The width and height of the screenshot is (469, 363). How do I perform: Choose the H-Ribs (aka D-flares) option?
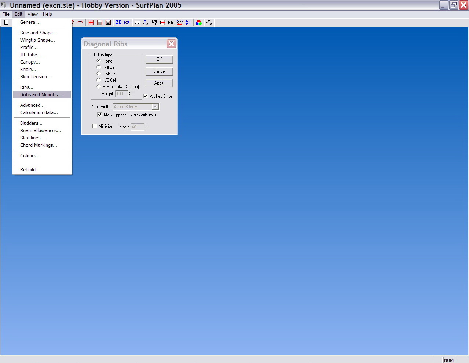[x=99, y=87]
